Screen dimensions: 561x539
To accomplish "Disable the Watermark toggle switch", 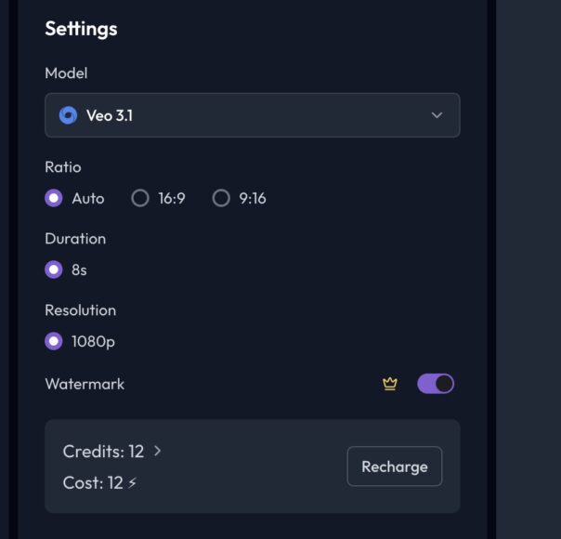I will click(x=436, y=384).
